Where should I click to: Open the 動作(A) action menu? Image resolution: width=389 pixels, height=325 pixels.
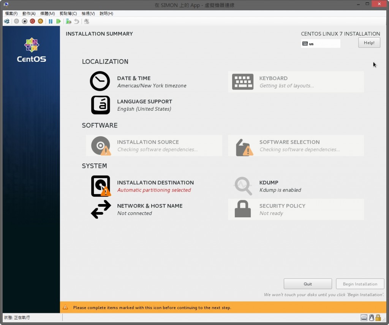pyautogui.click(x=29, y=13)
